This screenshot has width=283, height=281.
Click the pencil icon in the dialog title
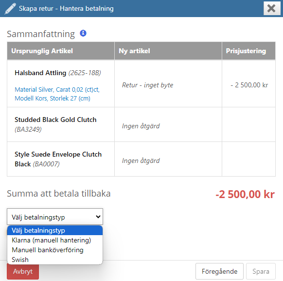tap(10, 8)
